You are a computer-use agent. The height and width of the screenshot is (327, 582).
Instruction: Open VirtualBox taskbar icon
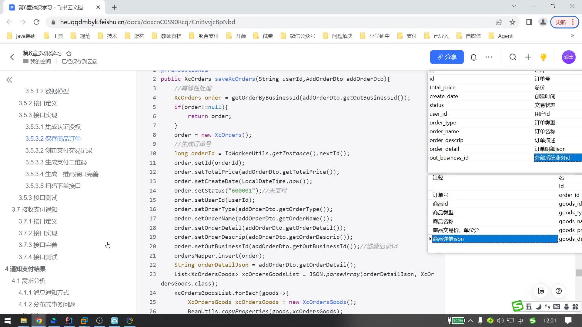coord(84,321)
